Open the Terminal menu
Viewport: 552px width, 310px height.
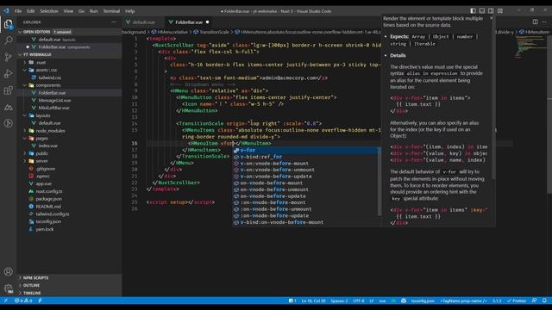111,11
